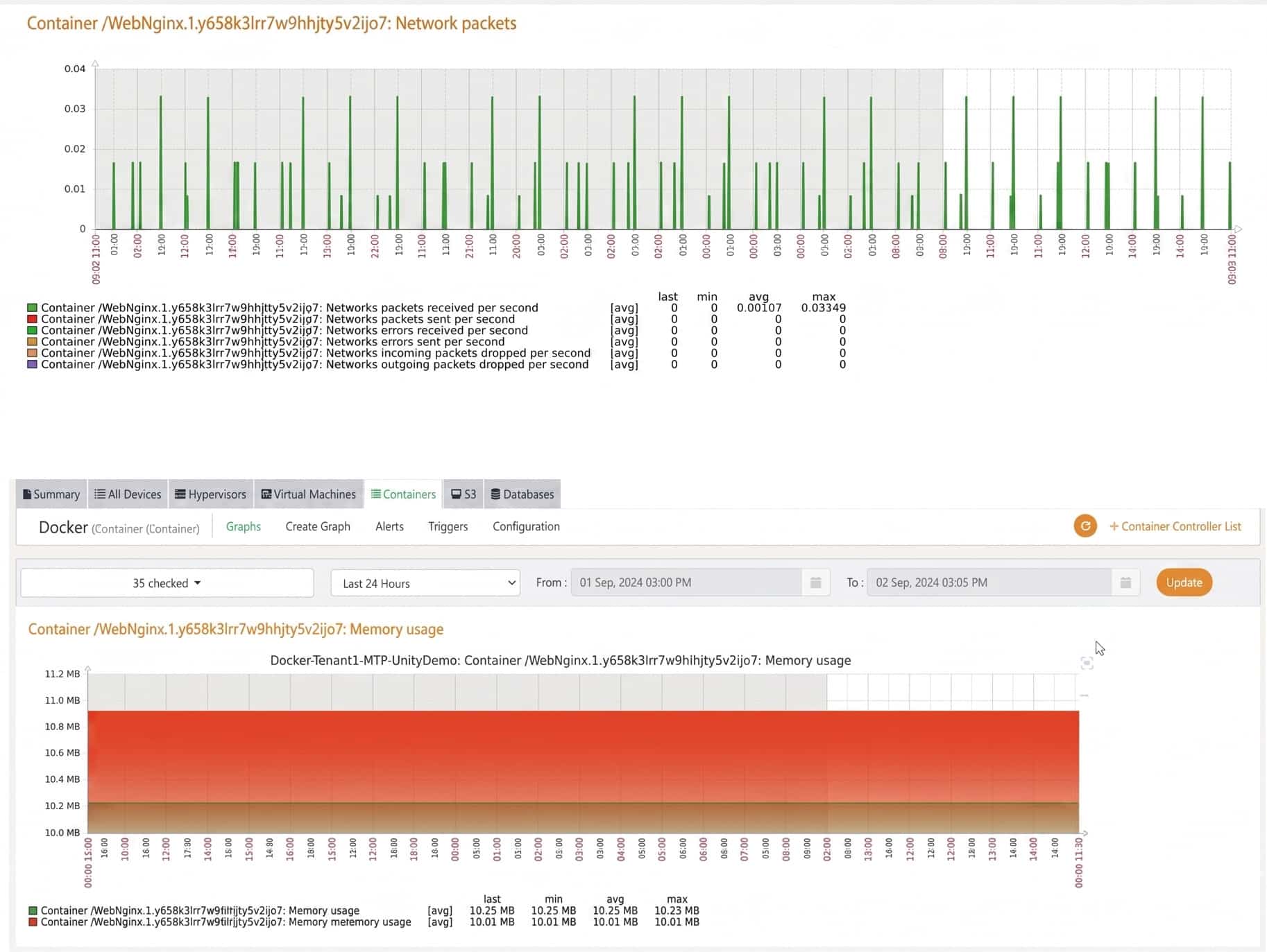
Task: View the Triggers section
Action: (x=448, y=526)
